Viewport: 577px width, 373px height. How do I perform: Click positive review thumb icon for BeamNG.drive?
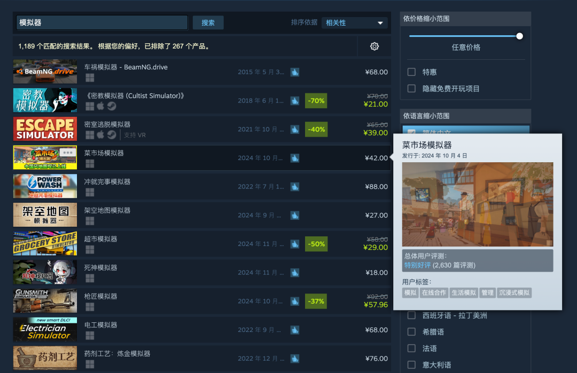point(295,72)
